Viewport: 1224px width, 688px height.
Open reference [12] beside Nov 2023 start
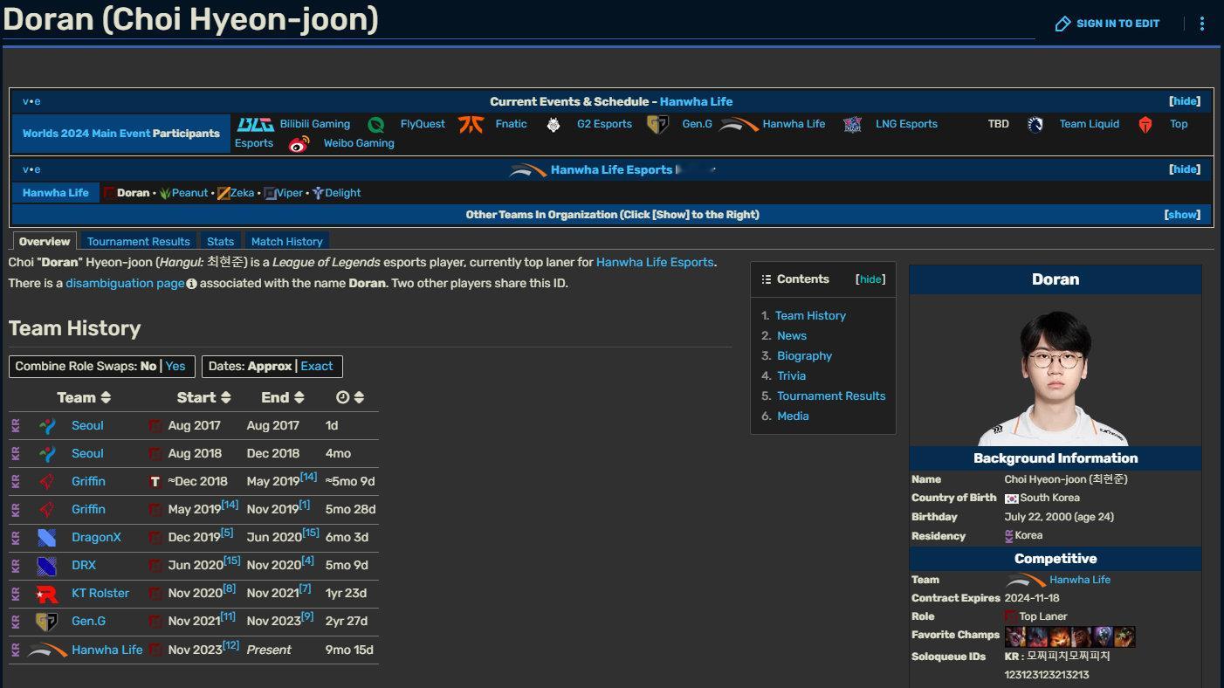(x=230, y=645)
